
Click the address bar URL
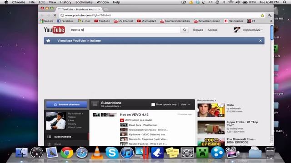(88, 15)
